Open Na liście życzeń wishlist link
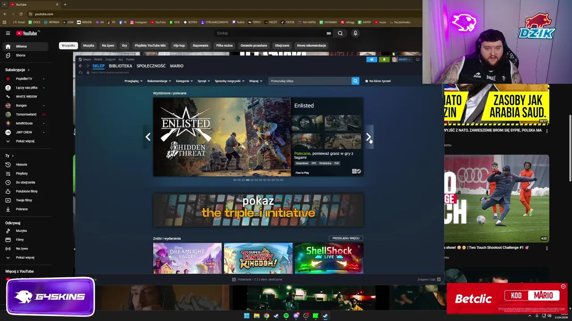The height and width of the screenshot is (321, 572). 378,81
